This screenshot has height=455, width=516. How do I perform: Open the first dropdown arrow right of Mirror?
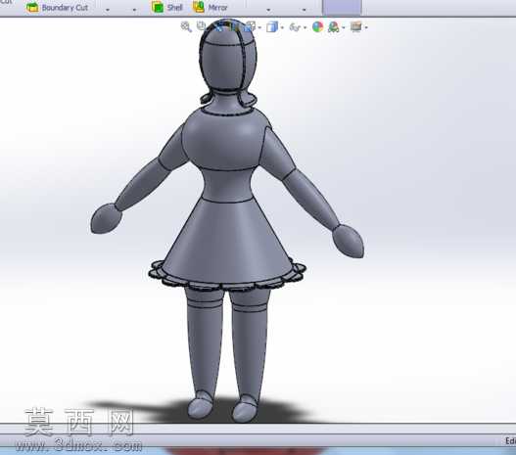(x=268, y=10)
